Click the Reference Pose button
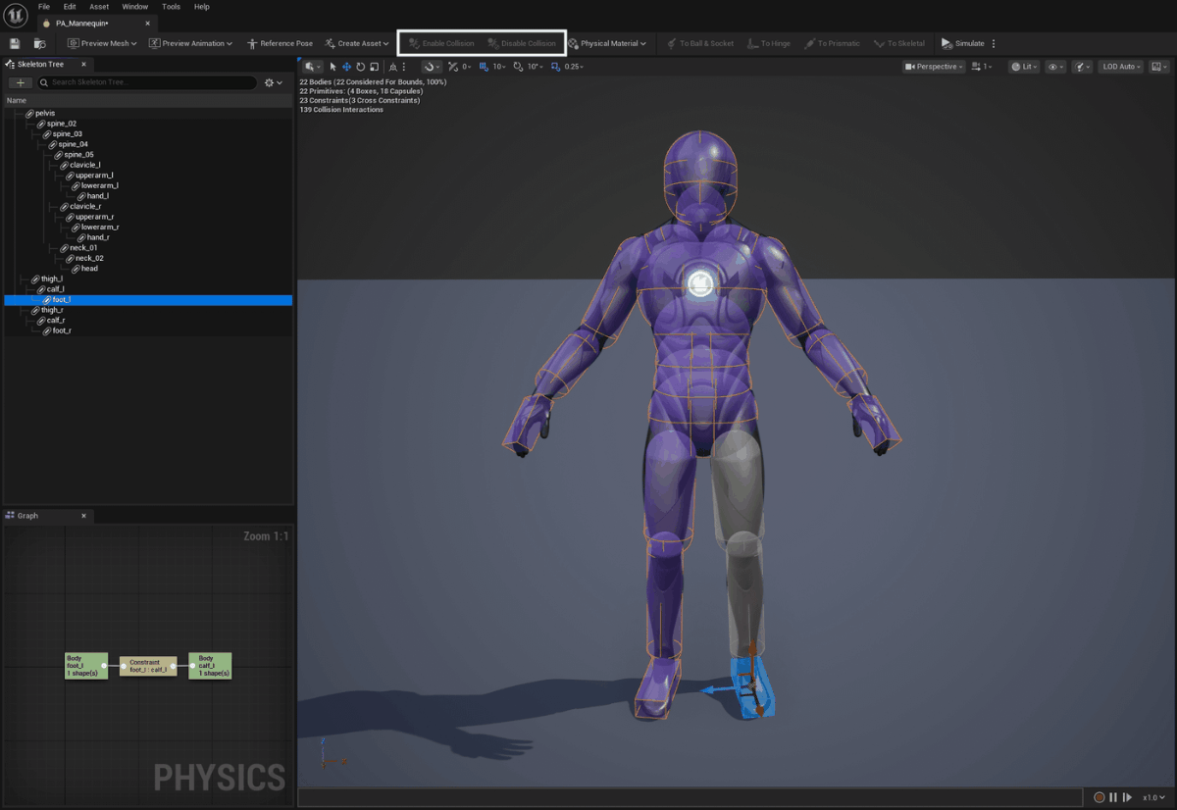 coord(280,43)
